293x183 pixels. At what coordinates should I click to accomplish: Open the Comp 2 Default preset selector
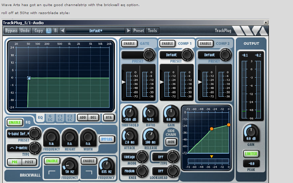tap(209, 55)
